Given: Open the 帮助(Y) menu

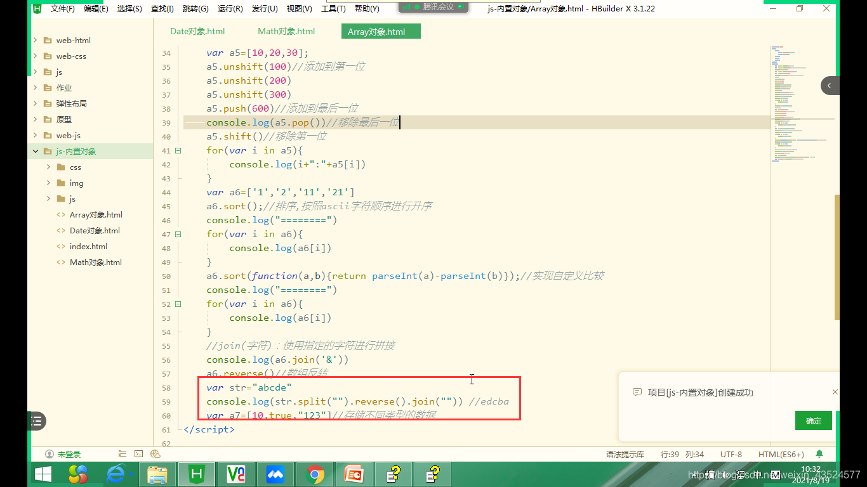Looking at the screenshot, I should (x=367, y=8).
